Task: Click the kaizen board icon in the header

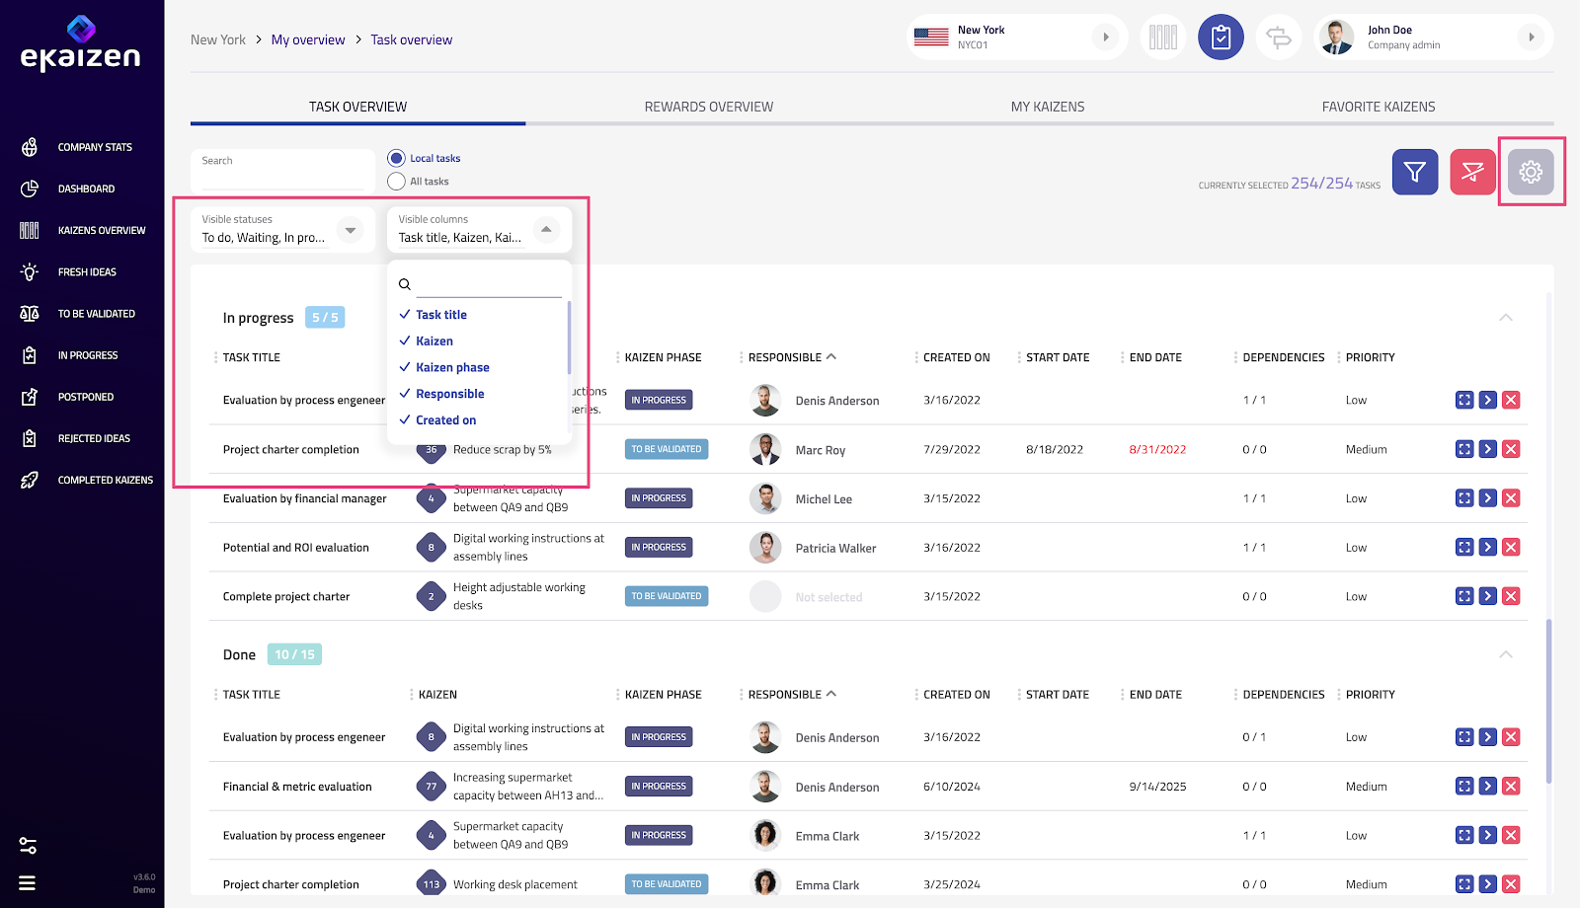Action: 1163,38
